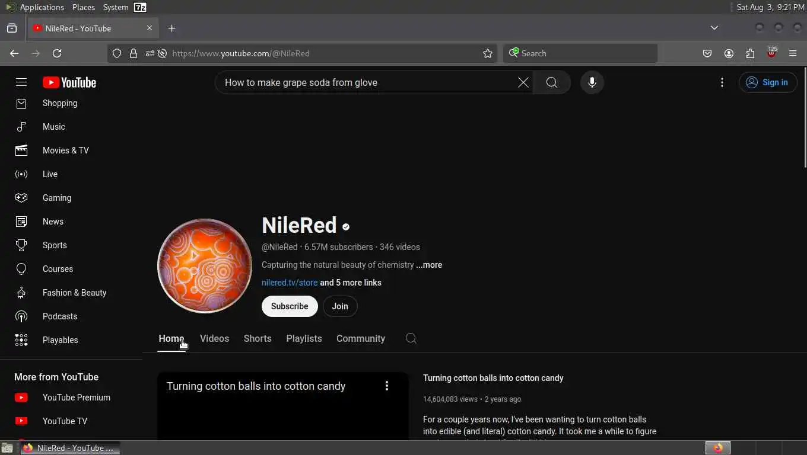
Task: Click the Music note sidebar icon
Action: [x=21, y=127]
